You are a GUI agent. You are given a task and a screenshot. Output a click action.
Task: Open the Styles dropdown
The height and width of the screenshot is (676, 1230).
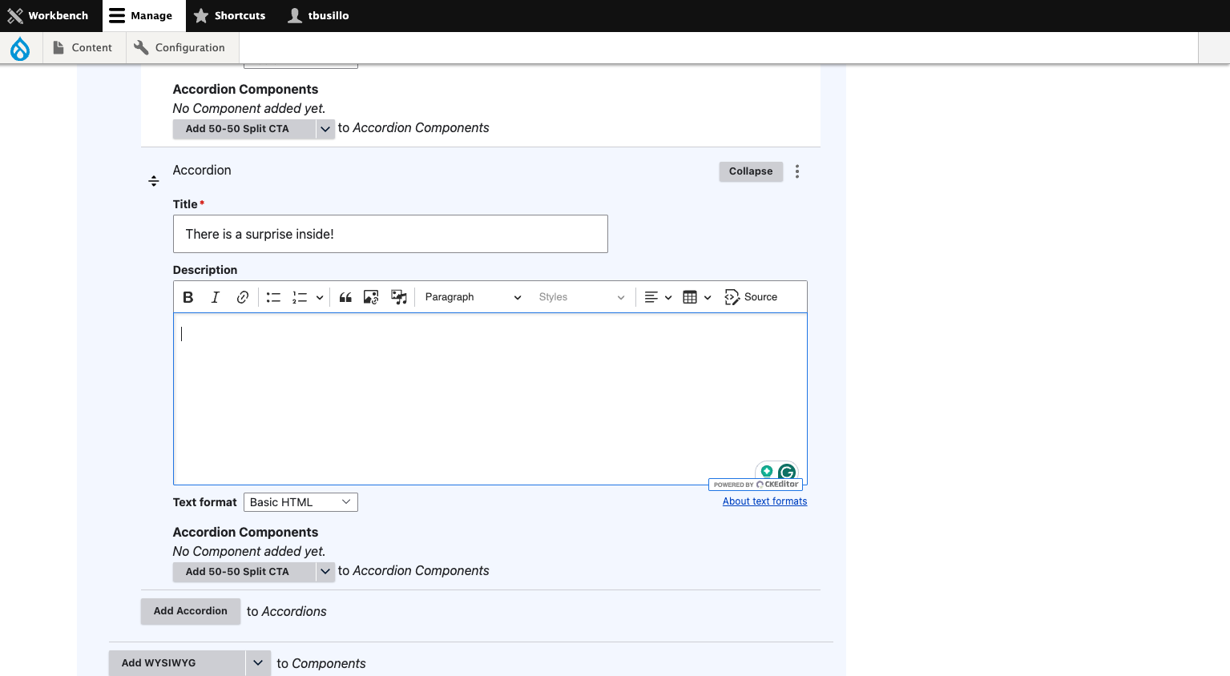pyautogui.click(x=581, y=297)
